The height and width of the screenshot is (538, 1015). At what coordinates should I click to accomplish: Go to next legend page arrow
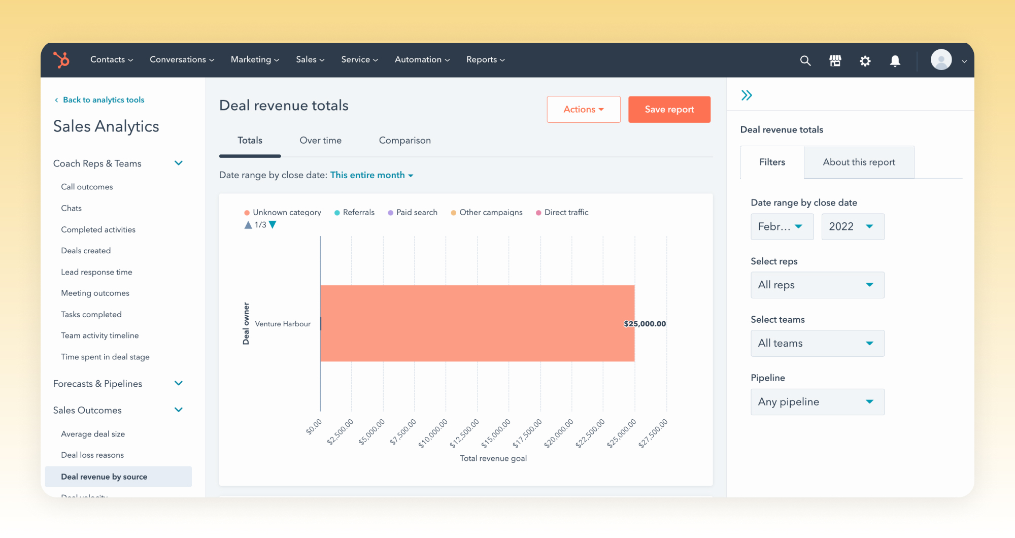point(273,225)
